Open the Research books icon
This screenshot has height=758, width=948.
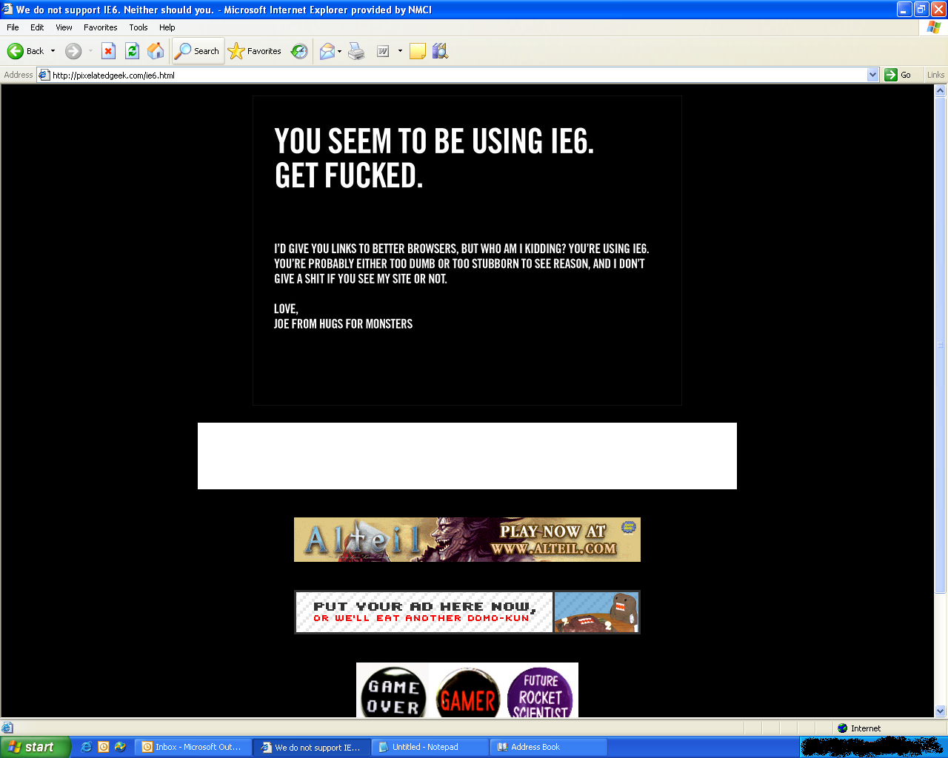point(440,51)
